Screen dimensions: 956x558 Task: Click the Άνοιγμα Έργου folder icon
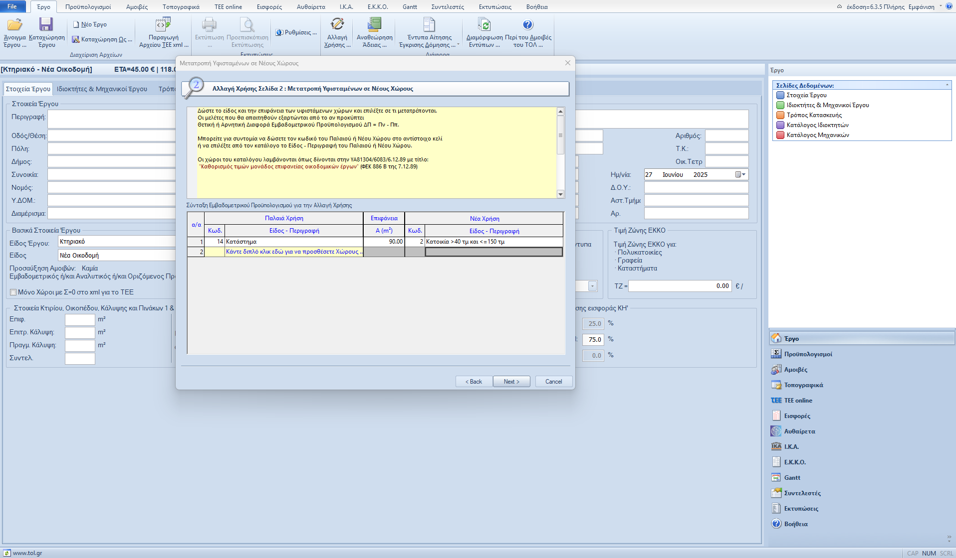[x=14, y=25]
